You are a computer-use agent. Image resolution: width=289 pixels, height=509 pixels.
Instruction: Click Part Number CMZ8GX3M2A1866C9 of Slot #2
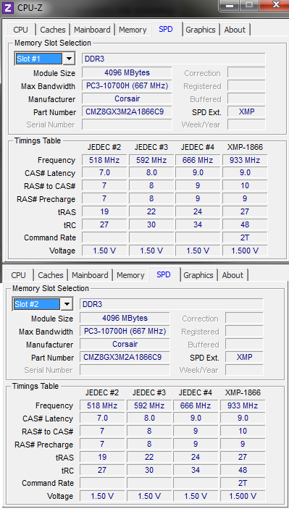pyautogui.click(x=125, y=357)
